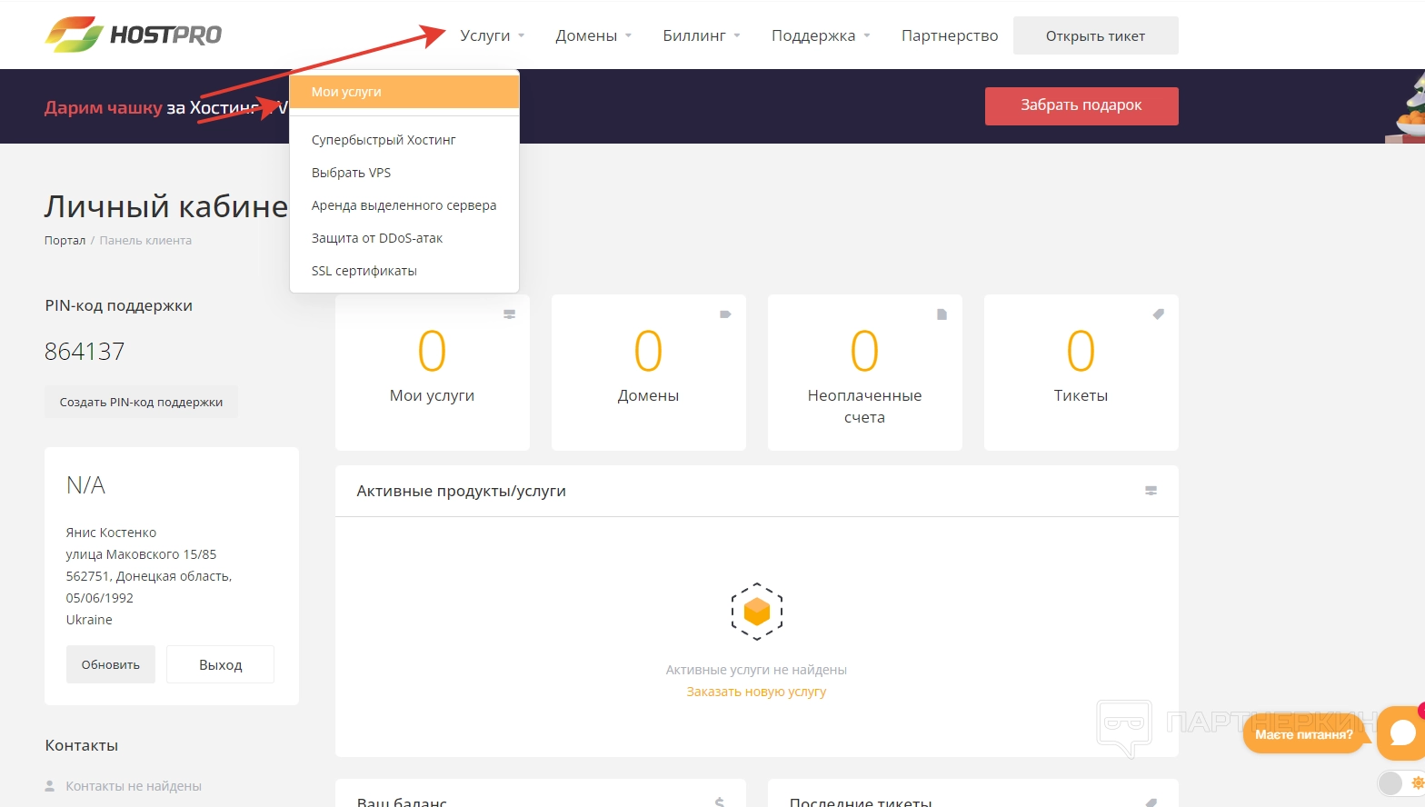Click the user icon beside Контакты не найдены
This screenshot has width=1425, height=807.
50,786
